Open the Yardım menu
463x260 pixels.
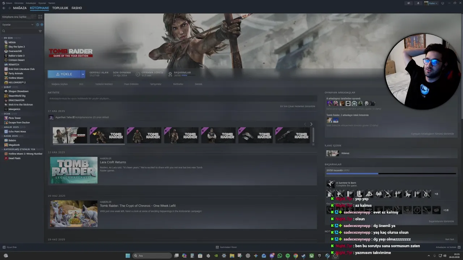coord(52,3)
